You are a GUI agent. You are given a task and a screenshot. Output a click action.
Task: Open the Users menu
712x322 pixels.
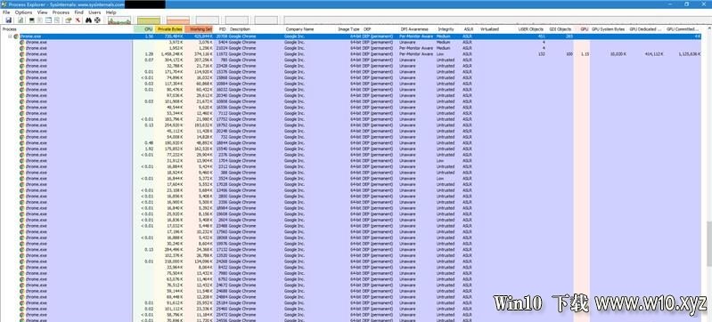pyautogui.click(x=94, y=12)
